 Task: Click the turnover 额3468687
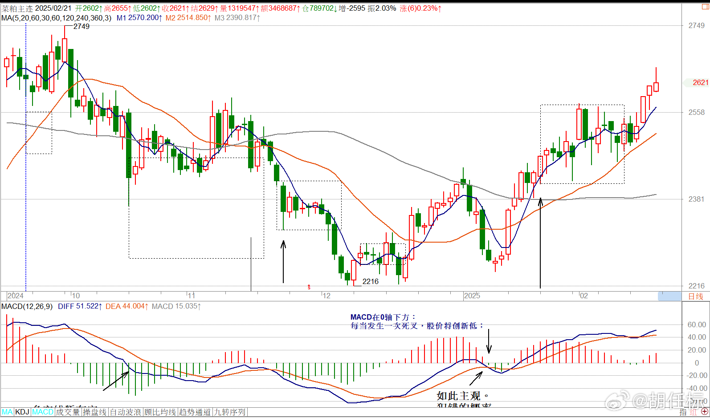pos(281,8)
